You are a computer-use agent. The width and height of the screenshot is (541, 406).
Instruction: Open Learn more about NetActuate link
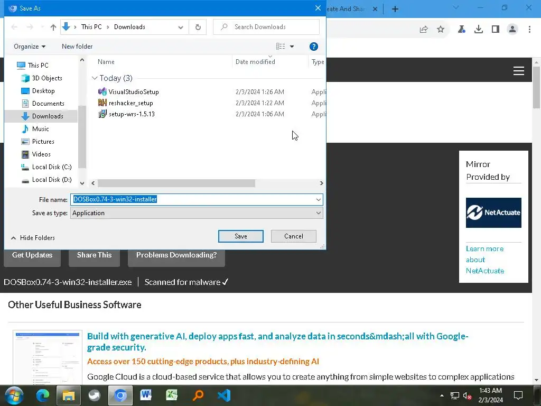click(485, 260)
